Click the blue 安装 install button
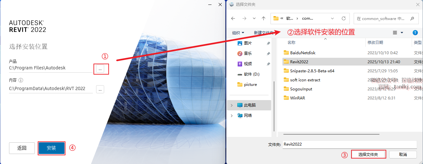The image size is (423, 164). pyautogui.click(x=51, y=148)
